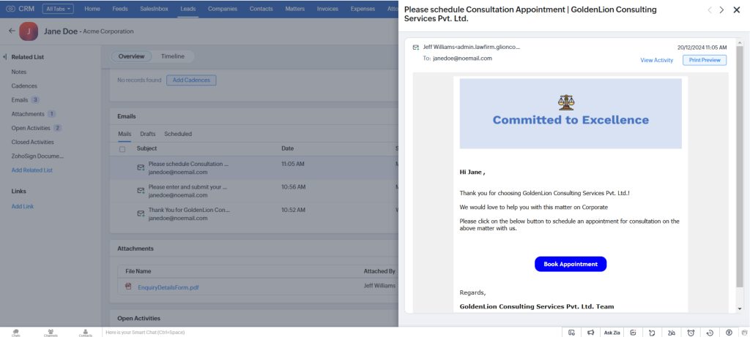Image resolution: width=750 pixels, height=337 pixels.
Task: Open the Feeds tab
Action: coord(120,9)
